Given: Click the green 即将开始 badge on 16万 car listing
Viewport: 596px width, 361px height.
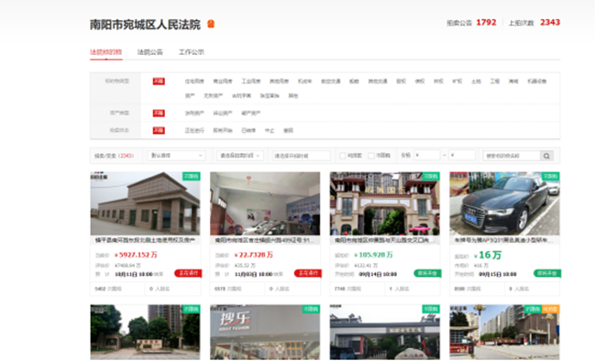Looking at the screenshot, I should coord(547,273).
